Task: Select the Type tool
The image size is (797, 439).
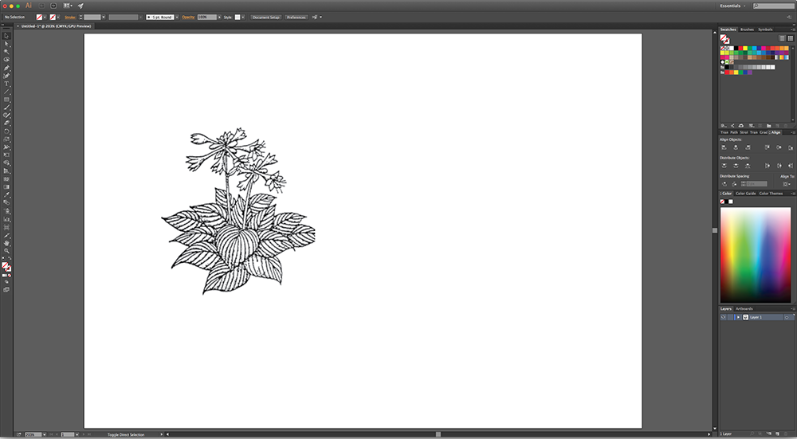Action: point(6,84)
